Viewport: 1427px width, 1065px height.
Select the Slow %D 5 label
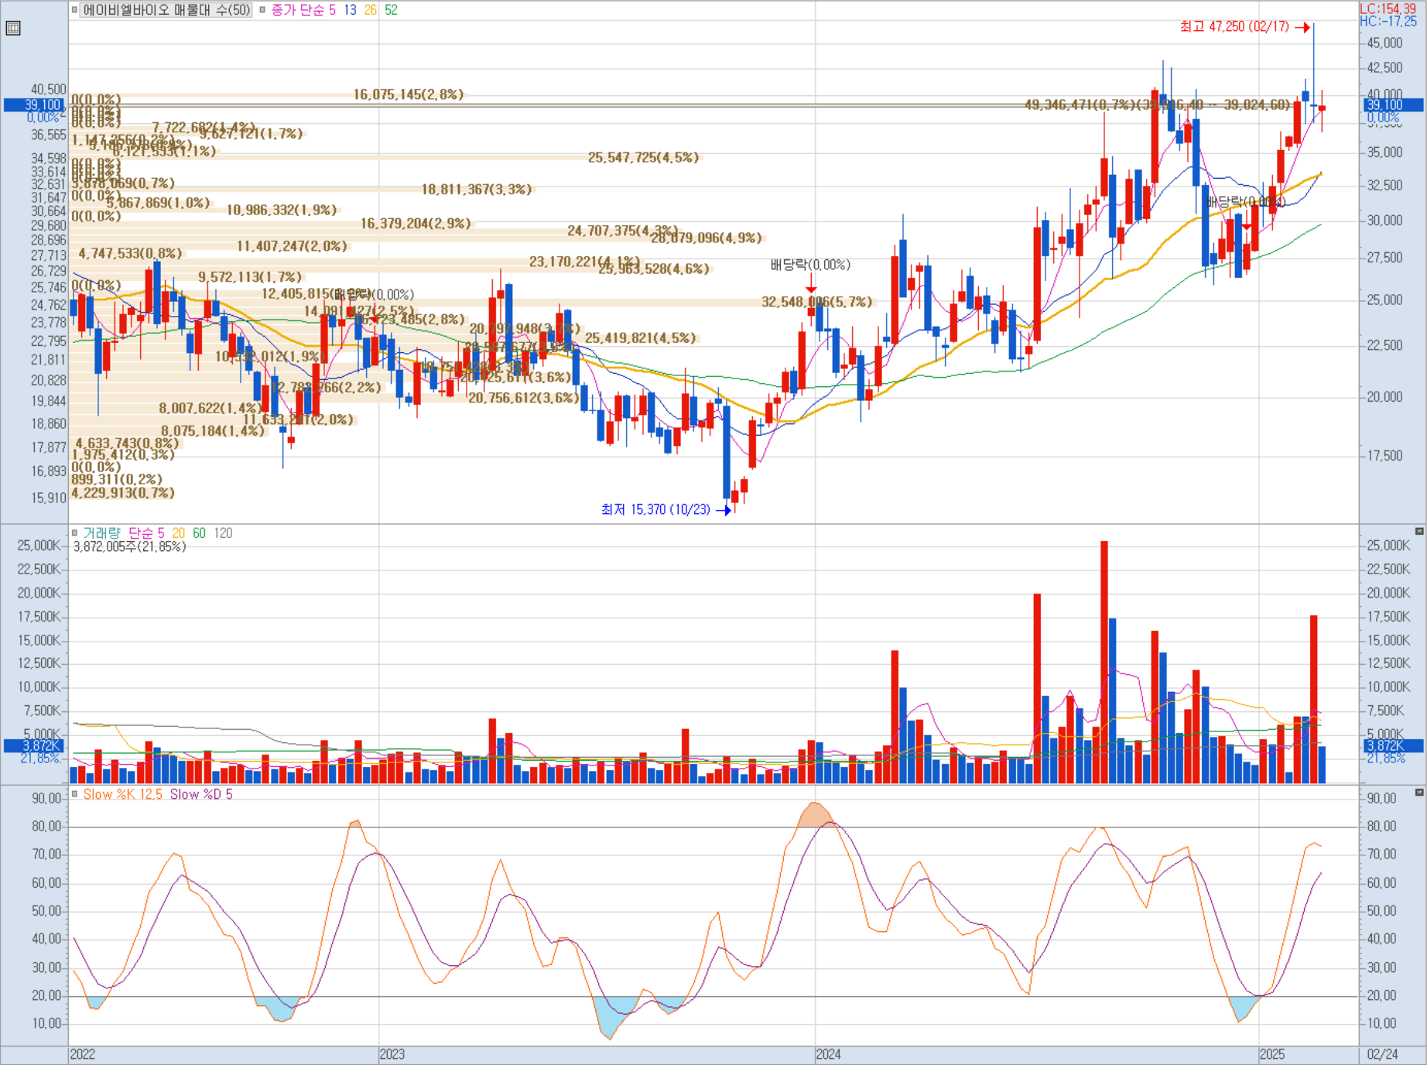(x=201, y=794)
